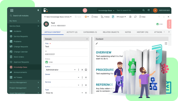Click the Title input field
The image size is (178, 101).
click(x=66, y=47)
